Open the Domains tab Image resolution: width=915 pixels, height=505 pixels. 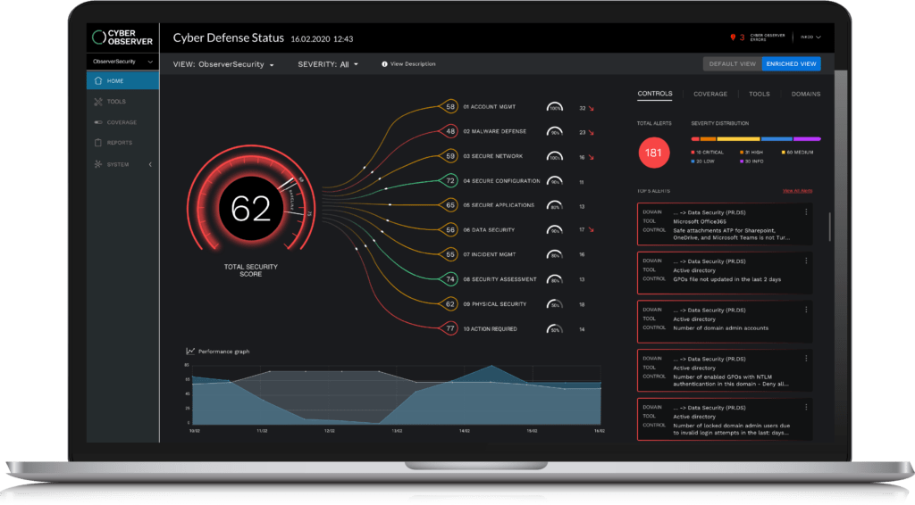click(805, 94)
